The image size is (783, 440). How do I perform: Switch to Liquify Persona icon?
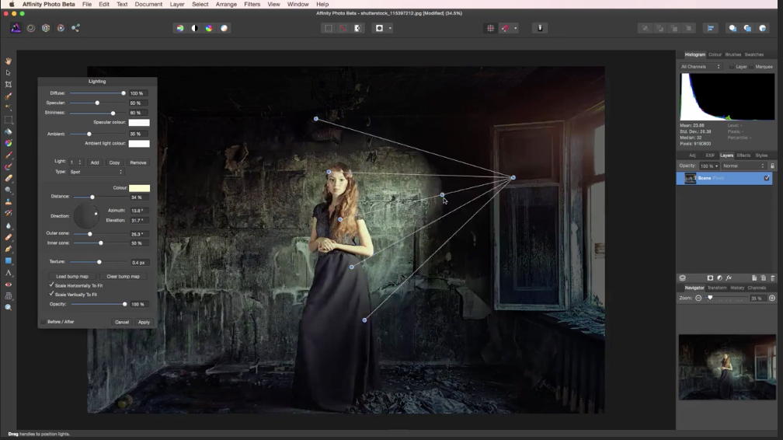[x=31, y=28]
